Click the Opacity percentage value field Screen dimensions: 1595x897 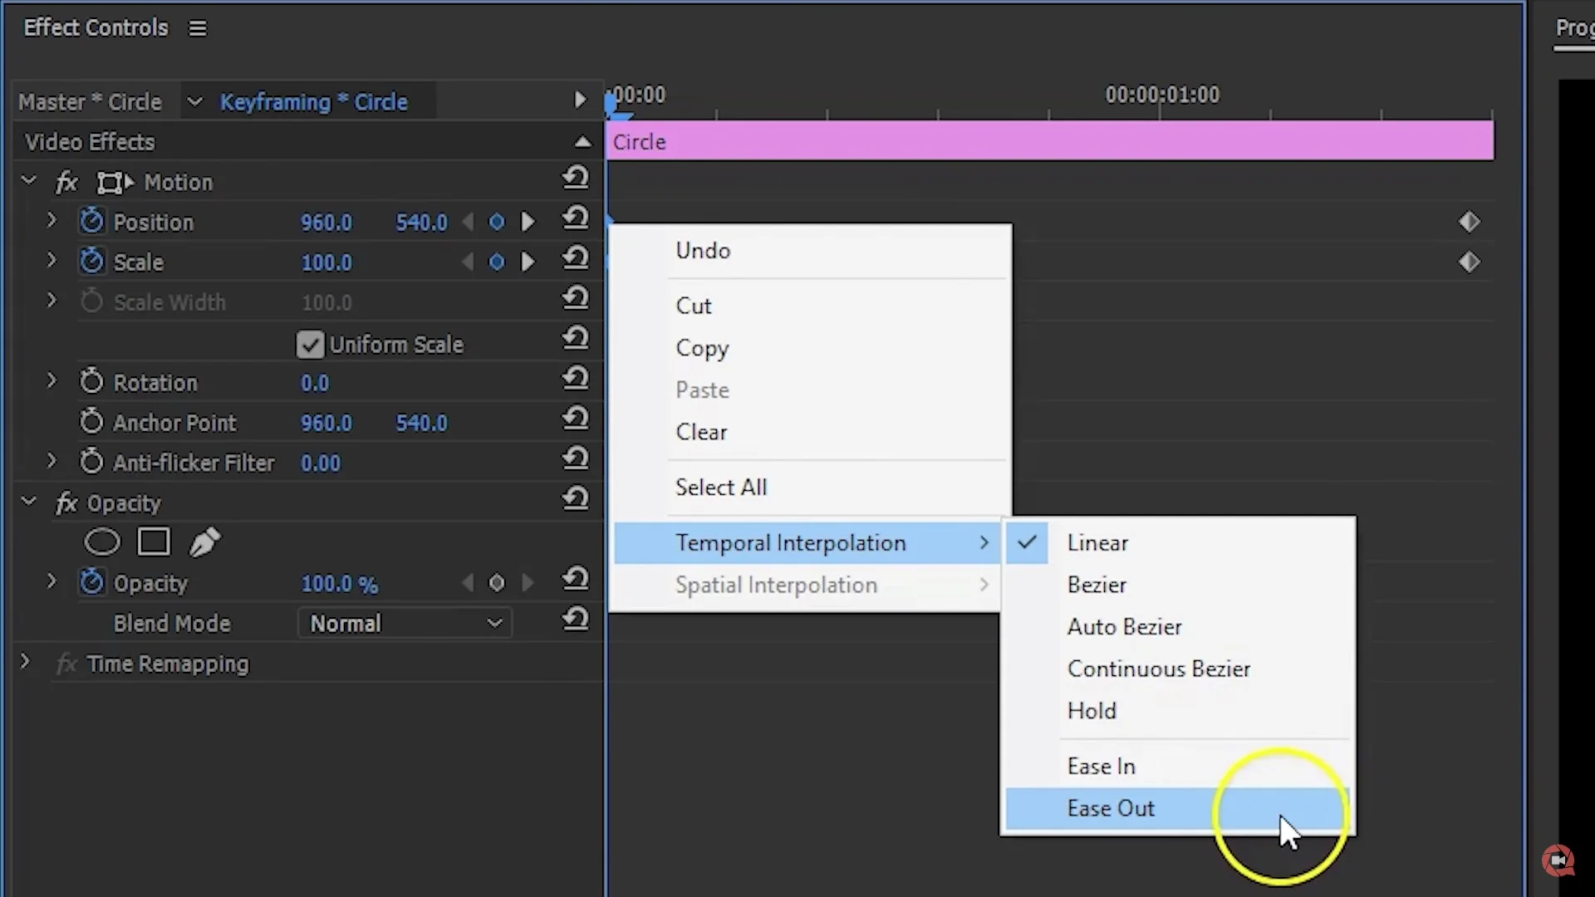point(338,584)
